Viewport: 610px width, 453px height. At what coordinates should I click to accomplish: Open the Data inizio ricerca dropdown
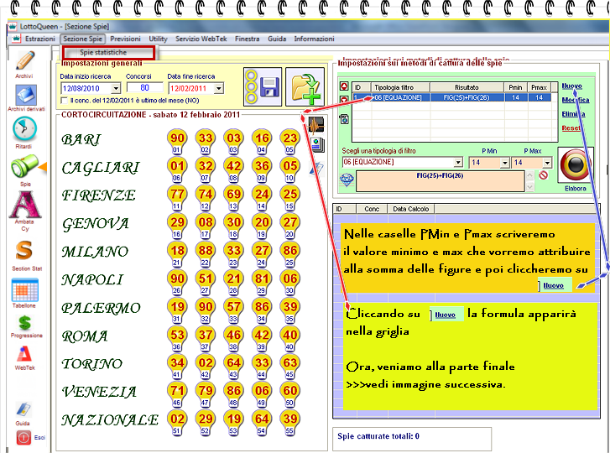click(116, 89)
